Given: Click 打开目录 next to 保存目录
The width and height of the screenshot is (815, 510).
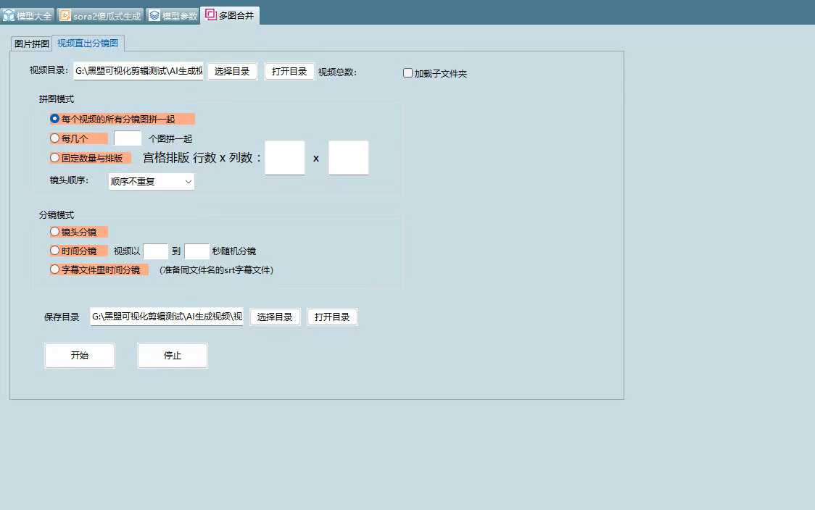Looking at the screenshot, I should [332, 317].
